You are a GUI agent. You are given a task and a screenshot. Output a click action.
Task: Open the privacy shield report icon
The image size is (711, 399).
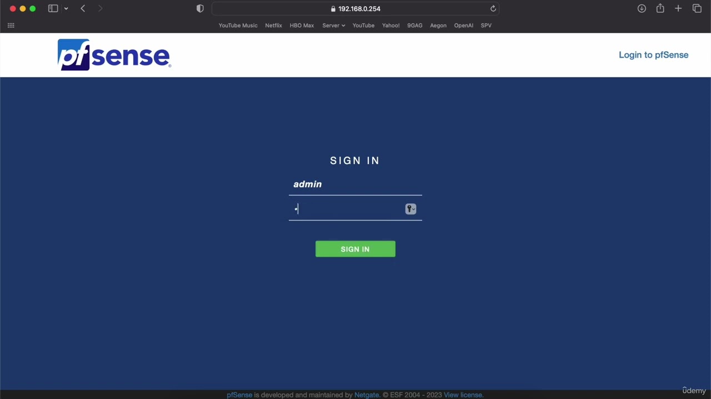pyautogui.click(x=200, y=8)
